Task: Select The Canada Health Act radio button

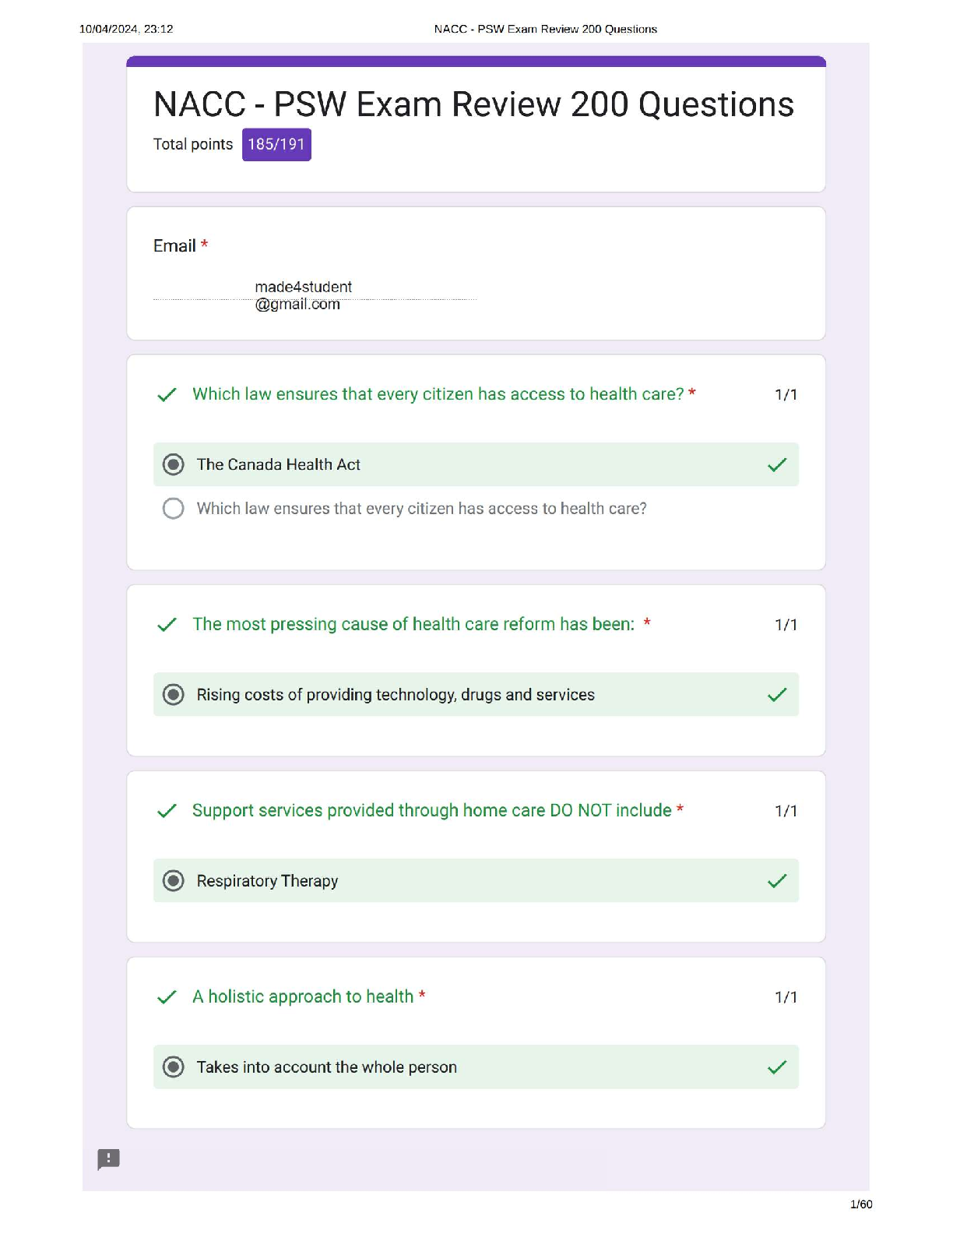Action: pyautogui.click(x=174, y=465)
